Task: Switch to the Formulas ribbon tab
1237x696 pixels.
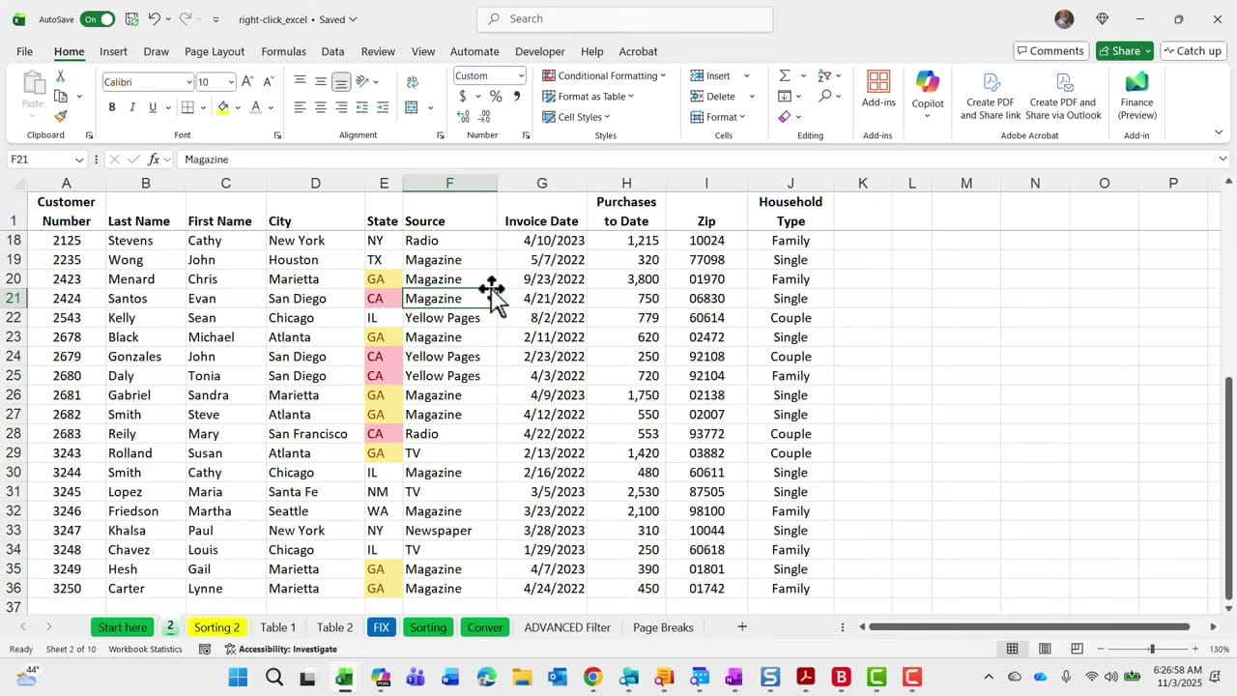Action: click(x=283, y=51)
